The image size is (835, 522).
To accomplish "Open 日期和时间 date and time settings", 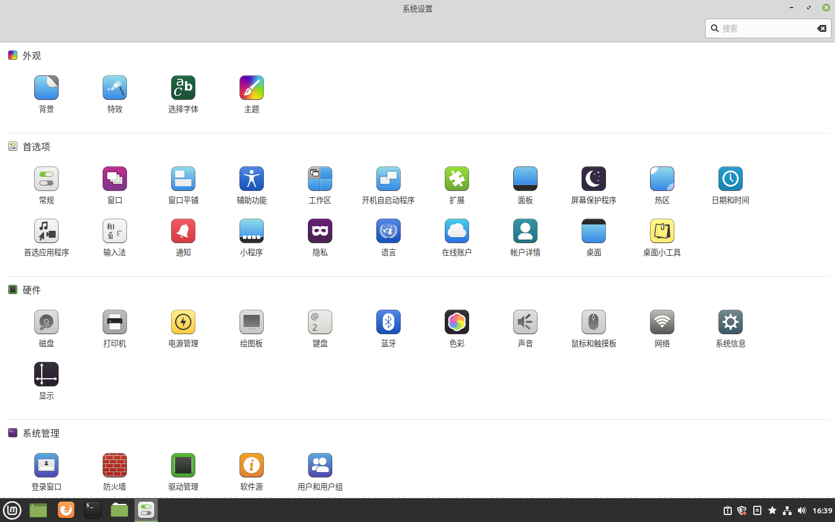I will click(x=731, y=186).
